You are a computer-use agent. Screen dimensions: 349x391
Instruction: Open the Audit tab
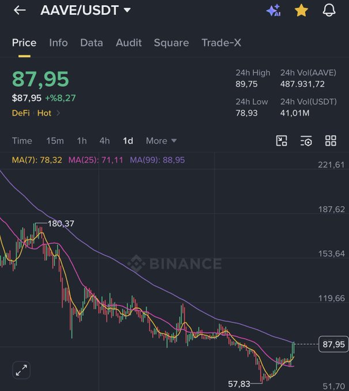tap(128, 43)
